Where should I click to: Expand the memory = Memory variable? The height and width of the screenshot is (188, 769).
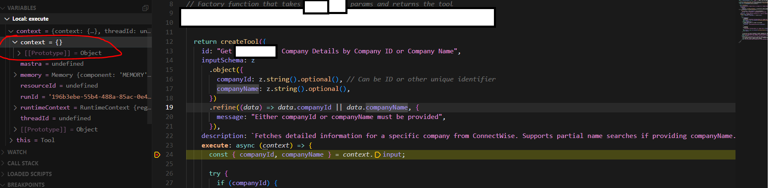click(x=15, y=75)
